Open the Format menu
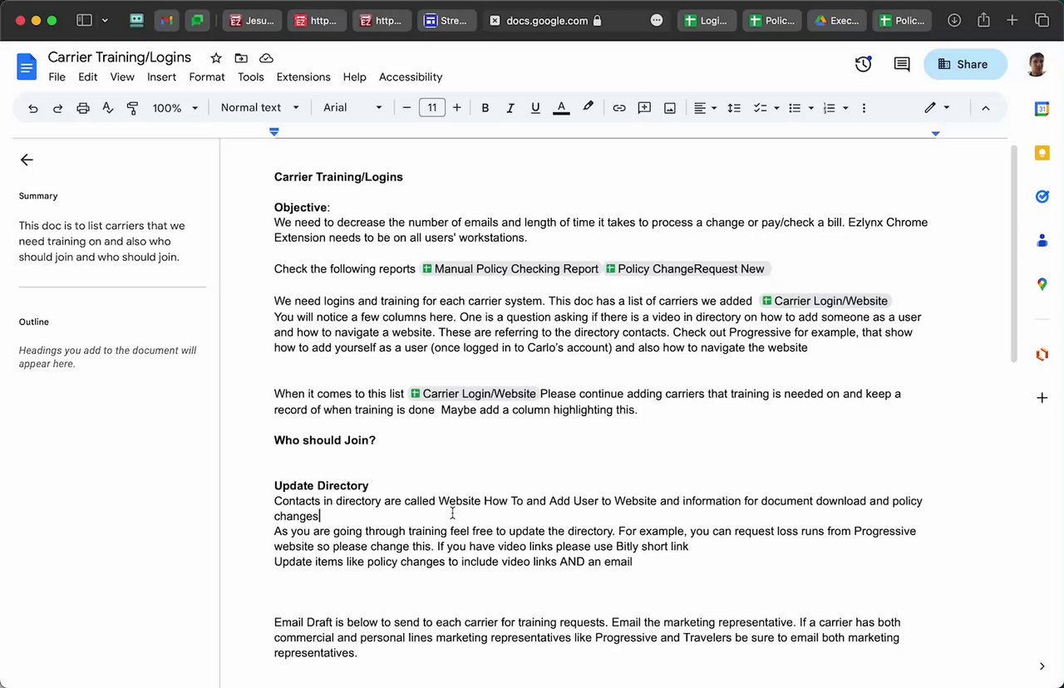This screenshot has height=688, width=1064. (207, 76)
